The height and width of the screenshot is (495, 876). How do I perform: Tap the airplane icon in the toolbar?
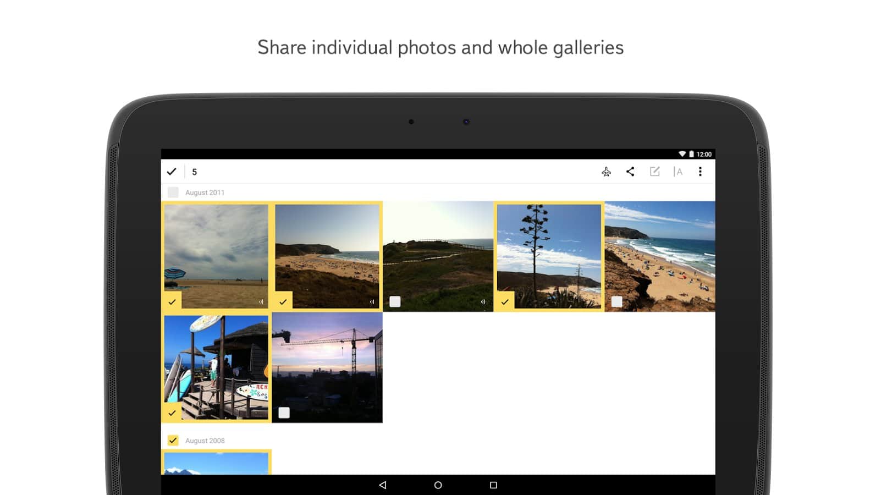click(x=606, y=172)
